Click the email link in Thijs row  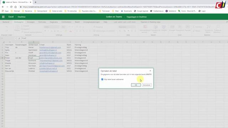point(50,47)
